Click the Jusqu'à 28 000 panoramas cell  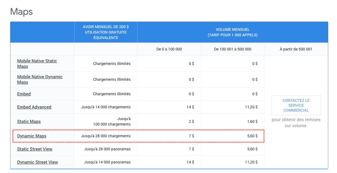[107, 149]
